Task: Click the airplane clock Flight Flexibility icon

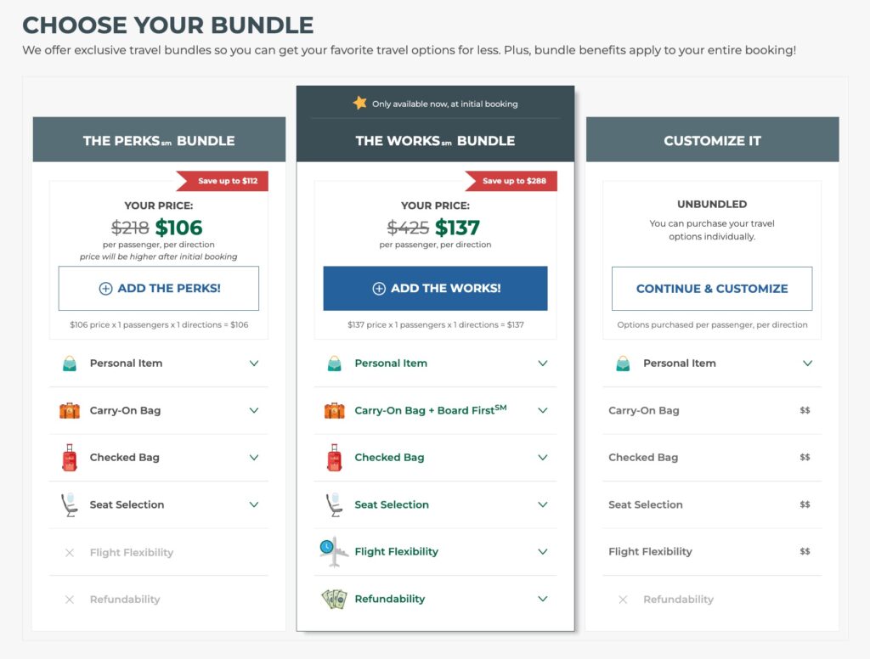Action: (334, 552)
